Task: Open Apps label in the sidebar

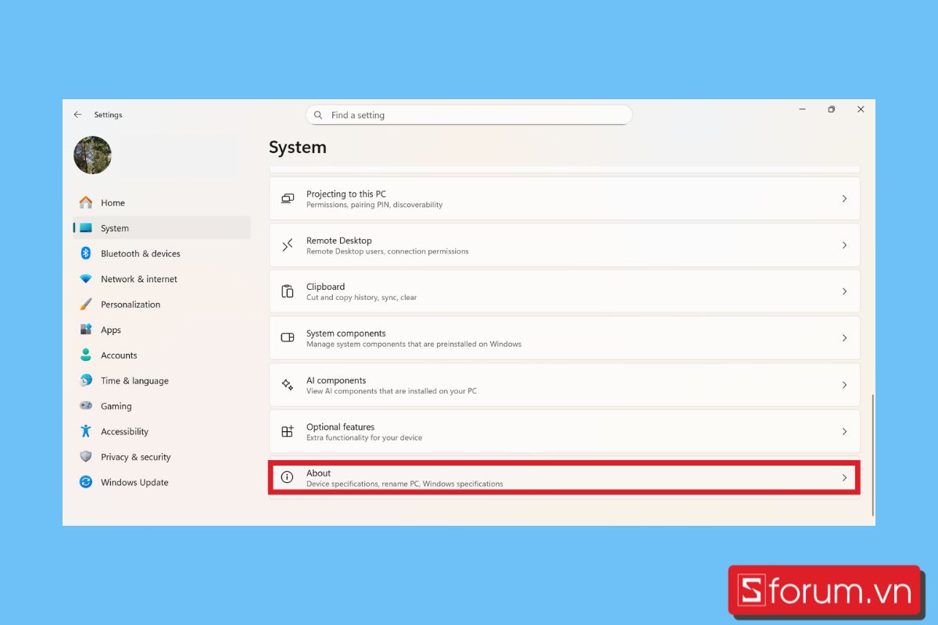Action: pos(111,330)
